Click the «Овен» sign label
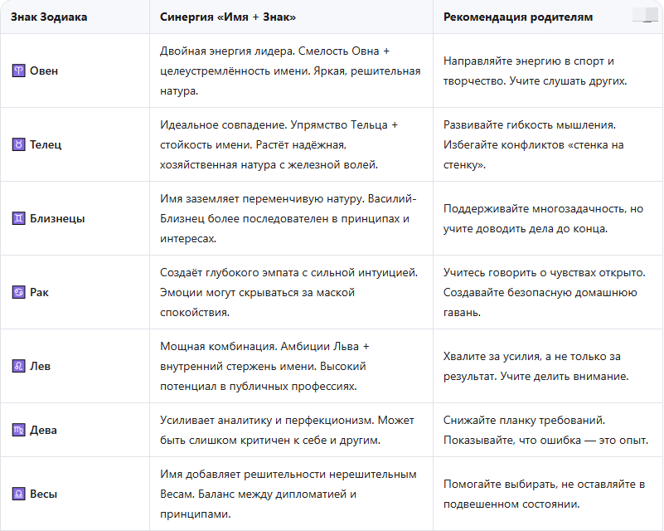Viewport: 664px width, 531px height. coord(44,71)
